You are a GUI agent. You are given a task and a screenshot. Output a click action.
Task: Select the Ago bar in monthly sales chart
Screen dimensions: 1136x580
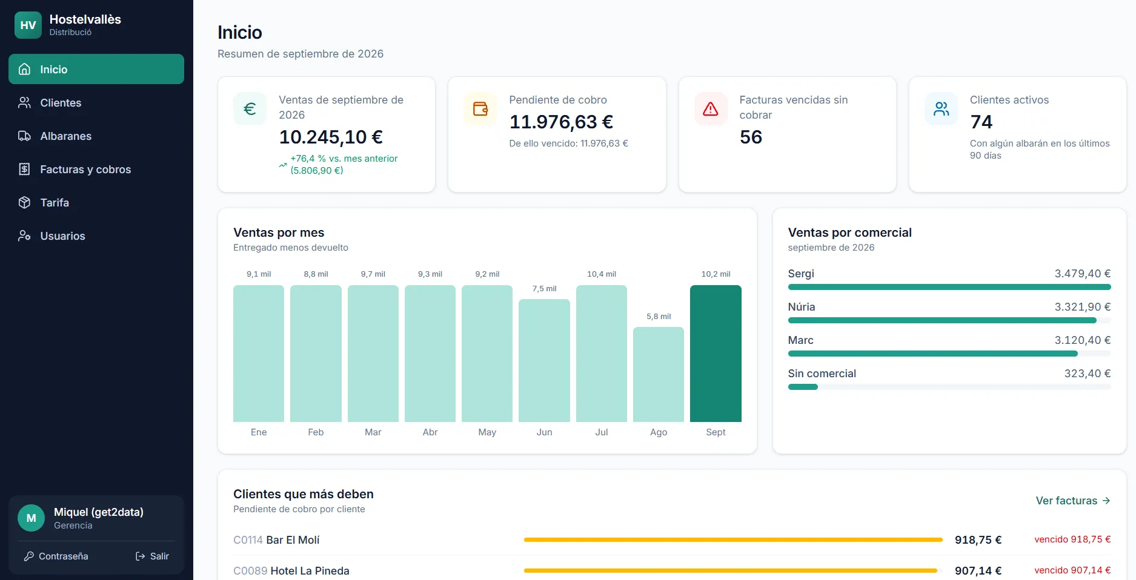[x=659, y=374]
